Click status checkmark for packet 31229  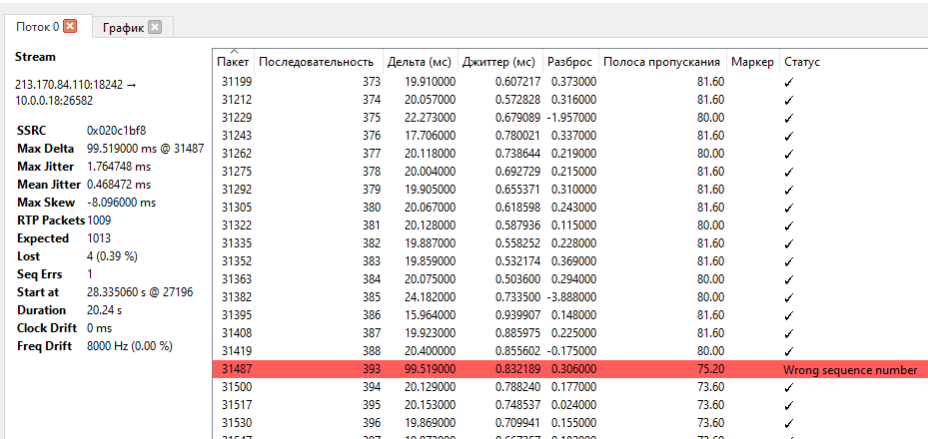click(x=788, y=118)
